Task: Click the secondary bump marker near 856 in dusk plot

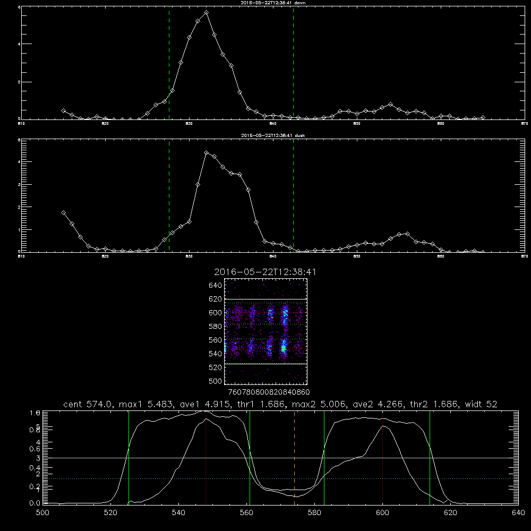Action: click(407, 234)
